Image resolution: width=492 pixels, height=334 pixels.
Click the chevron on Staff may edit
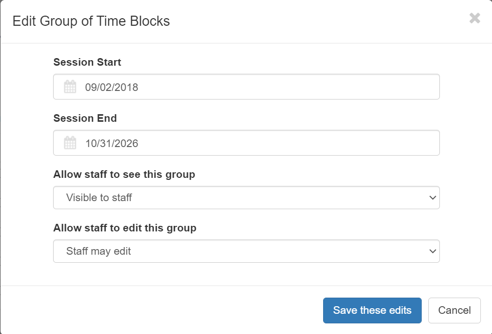click(432, 251)
